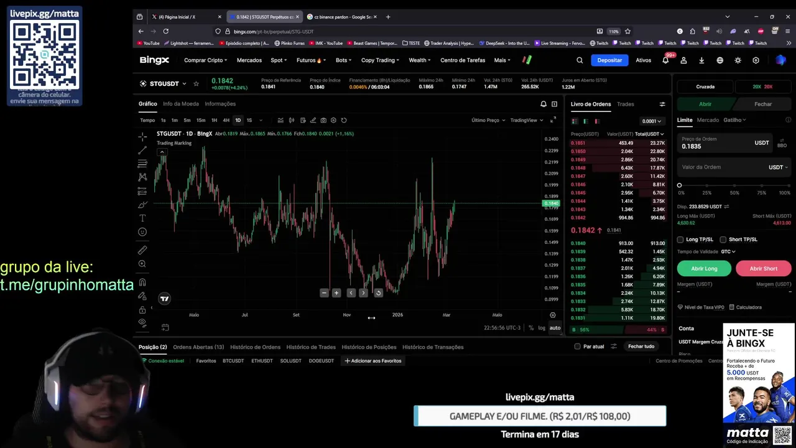The image size is (796, 448).
Task: Click the Abrir Long button
Action: click(704, 268)
